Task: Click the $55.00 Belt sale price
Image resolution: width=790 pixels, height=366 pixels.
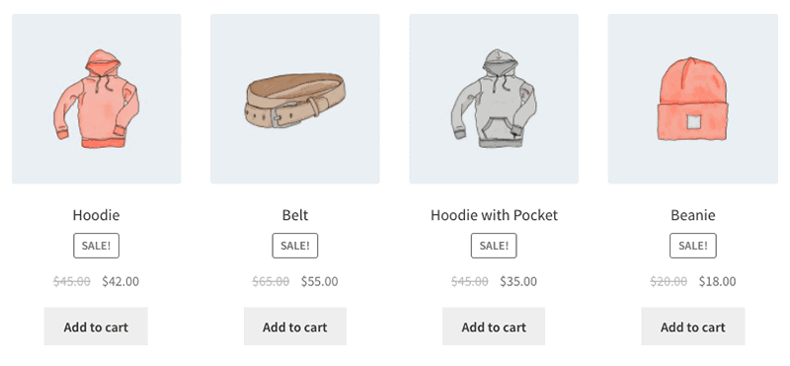Action: [x=319, y=281]
